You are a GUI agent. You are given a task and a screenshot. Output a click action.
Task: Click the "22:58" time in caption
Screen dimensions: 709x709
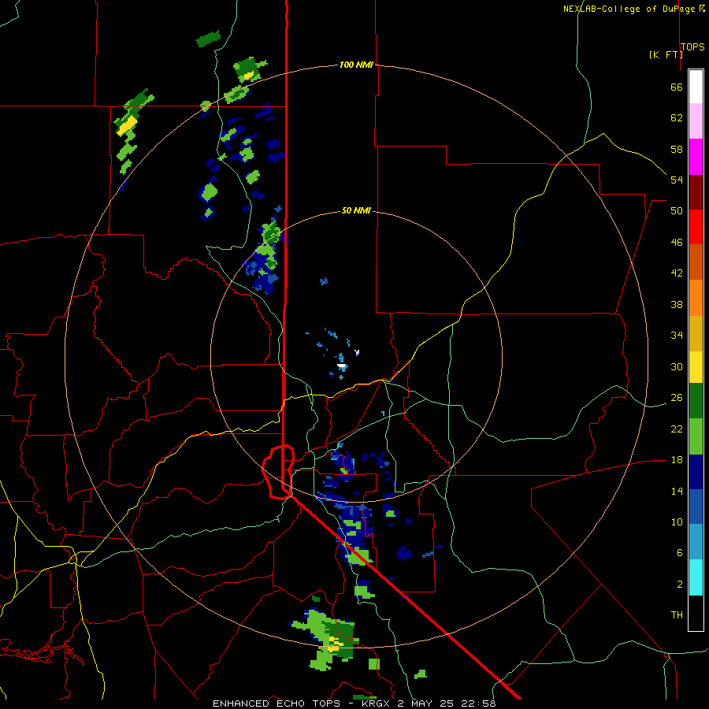tap(478, 703)
